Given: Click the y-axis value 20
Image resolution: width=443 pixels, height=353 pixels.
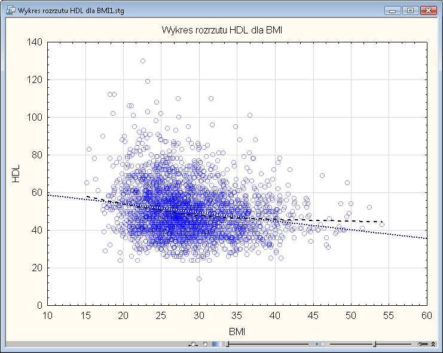Looking at the screenshot, I should pyautogui.click(x=36, y=268).
